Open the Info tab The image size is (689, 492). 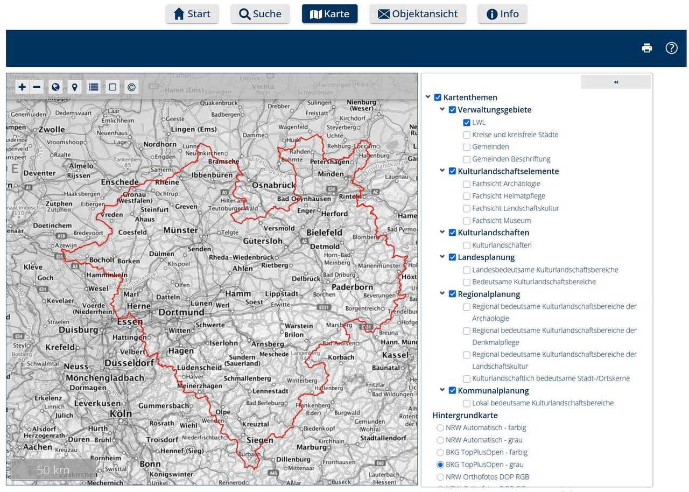(502, 14)
